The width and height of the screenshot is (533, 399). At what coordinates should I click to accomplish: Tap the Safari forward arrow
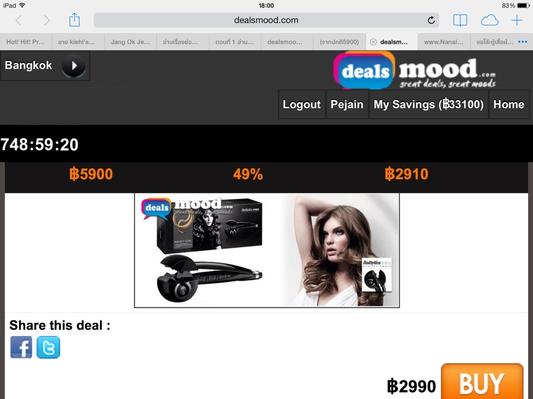click(46, 20)
